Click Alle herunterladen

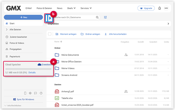point(116,34)
